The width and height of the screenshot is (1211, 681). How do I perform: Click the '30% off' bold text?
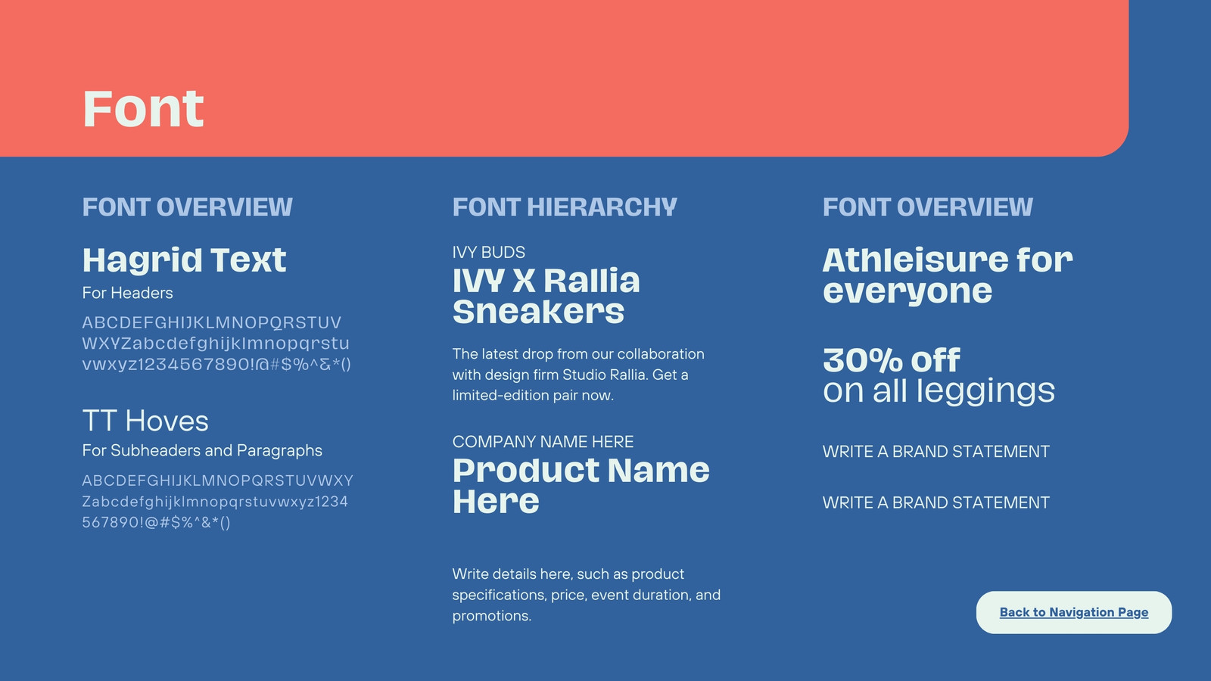[892, 360]
